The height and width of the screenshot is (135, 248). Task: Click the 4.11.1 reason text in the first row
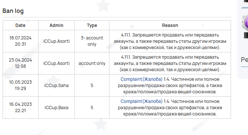point(170,41)
